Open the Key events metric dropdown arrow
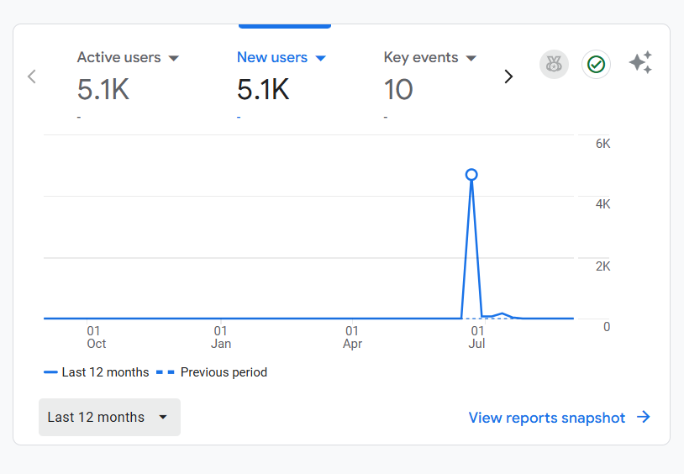This screenshot has height=474, width=684. (x=471, y=58)
